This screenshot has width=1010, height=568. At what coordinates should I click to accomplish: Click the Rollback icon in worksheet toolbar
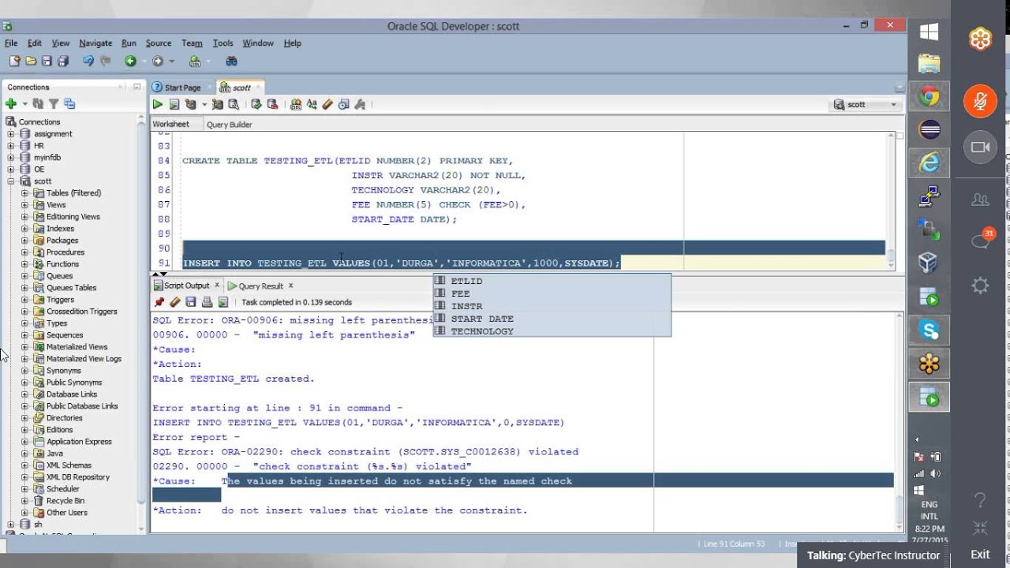(x=272, y=104)
